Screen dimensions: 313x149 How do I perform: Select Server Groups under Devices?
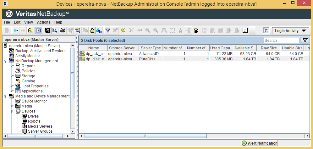point(40,131)
